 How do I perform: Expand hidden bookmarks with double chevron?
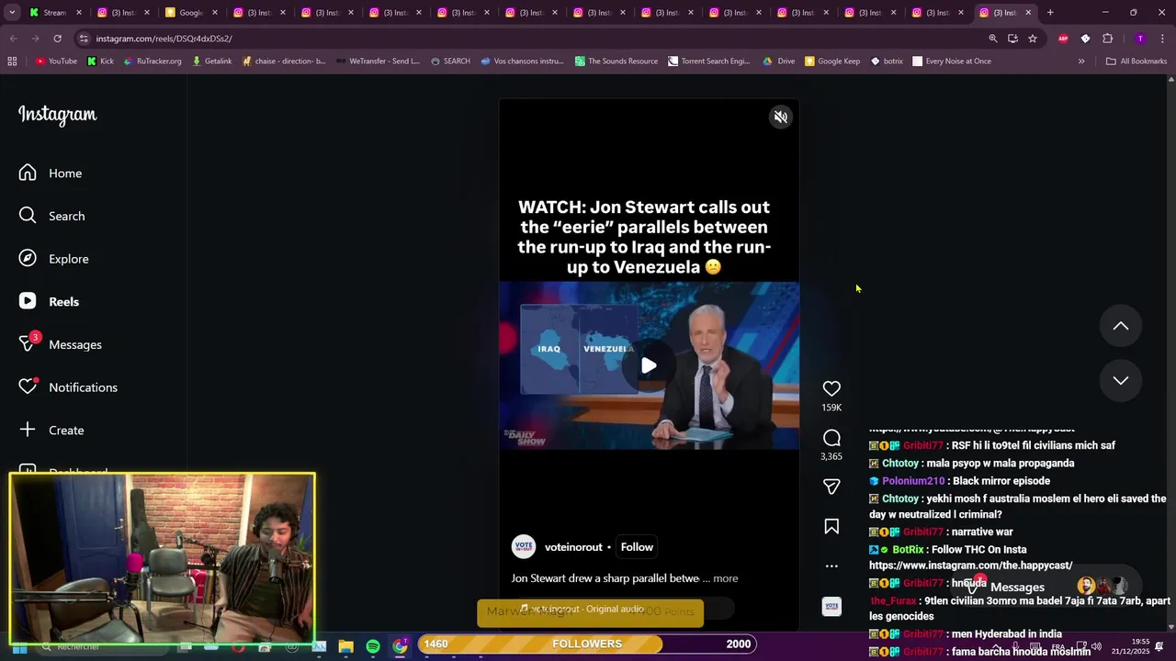coord(1081,62)
